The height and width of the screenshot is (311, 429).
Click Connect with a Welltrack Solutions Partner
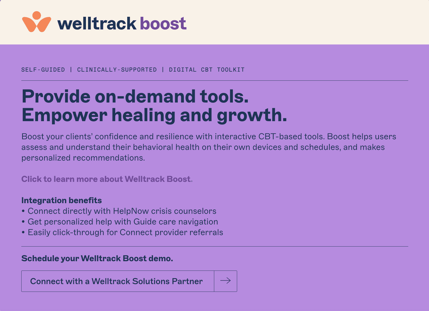[x=117, y=281]
